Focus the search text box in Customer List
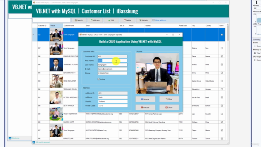This screenshot has width=261, height=147. pos(52,20)
